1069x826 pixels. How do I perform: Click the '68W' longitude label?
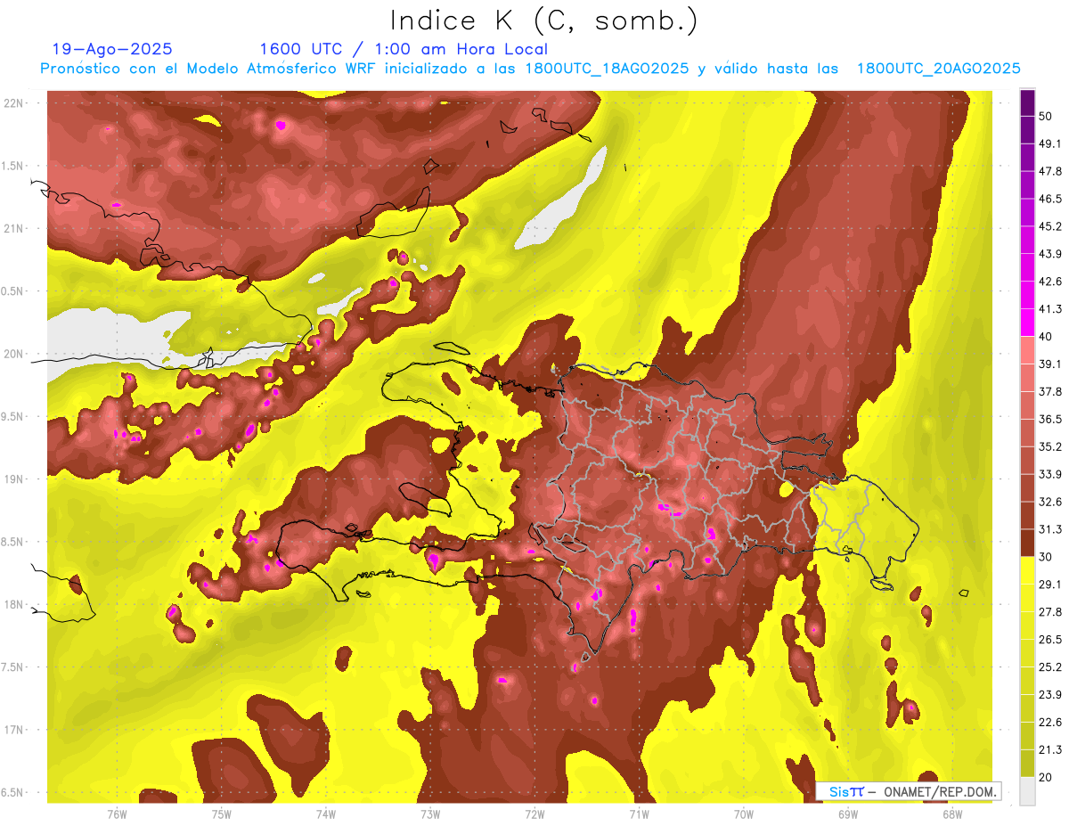pos(952,814)
